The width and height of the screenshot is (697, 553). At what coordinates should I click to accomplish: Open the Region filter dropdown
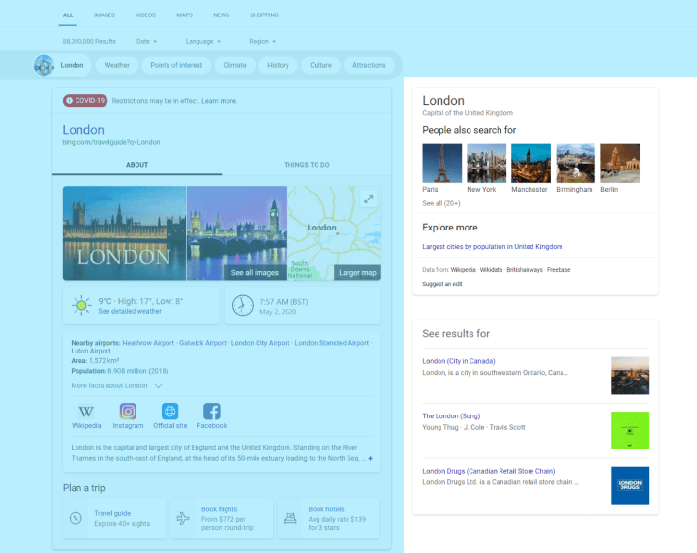point(262,42)
